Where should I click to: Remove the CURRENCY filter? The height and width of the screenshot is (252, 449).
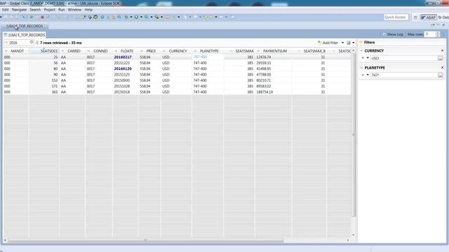click(442, 50)
